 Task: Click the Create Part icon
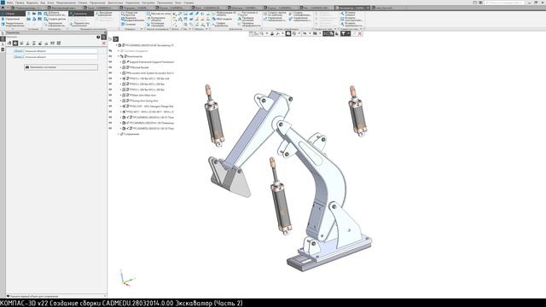pos(45,19)
